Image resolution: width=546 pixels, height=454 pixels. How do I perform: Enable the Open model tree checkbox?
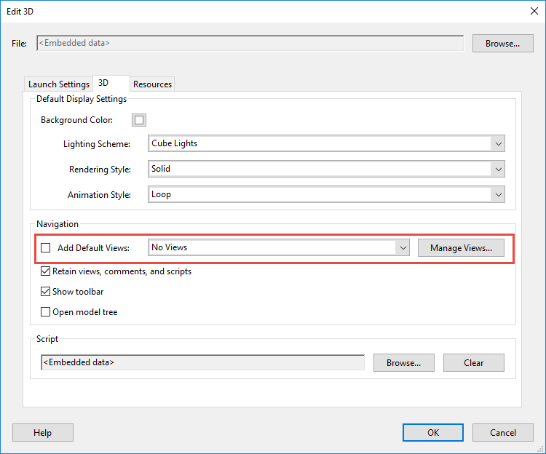point(46,312)
